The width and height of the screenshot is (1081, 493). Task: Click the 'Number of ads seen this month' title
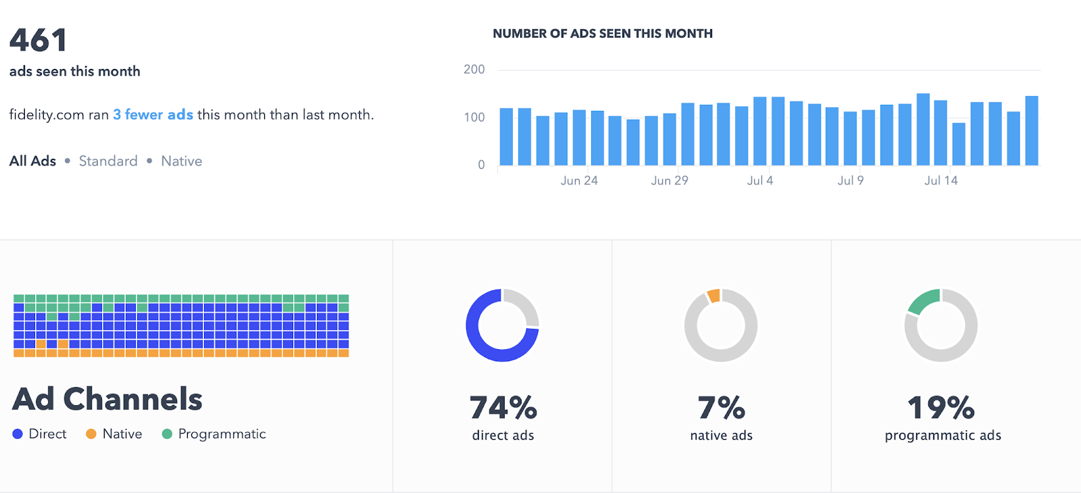pyautogui.click(x=603, y=34)
